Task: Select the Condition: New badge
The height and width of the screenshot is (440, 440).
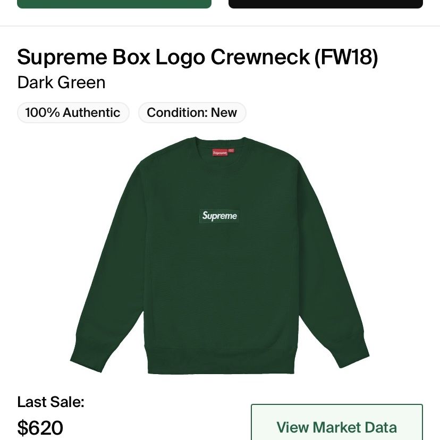Action: (x=192, y=113)
